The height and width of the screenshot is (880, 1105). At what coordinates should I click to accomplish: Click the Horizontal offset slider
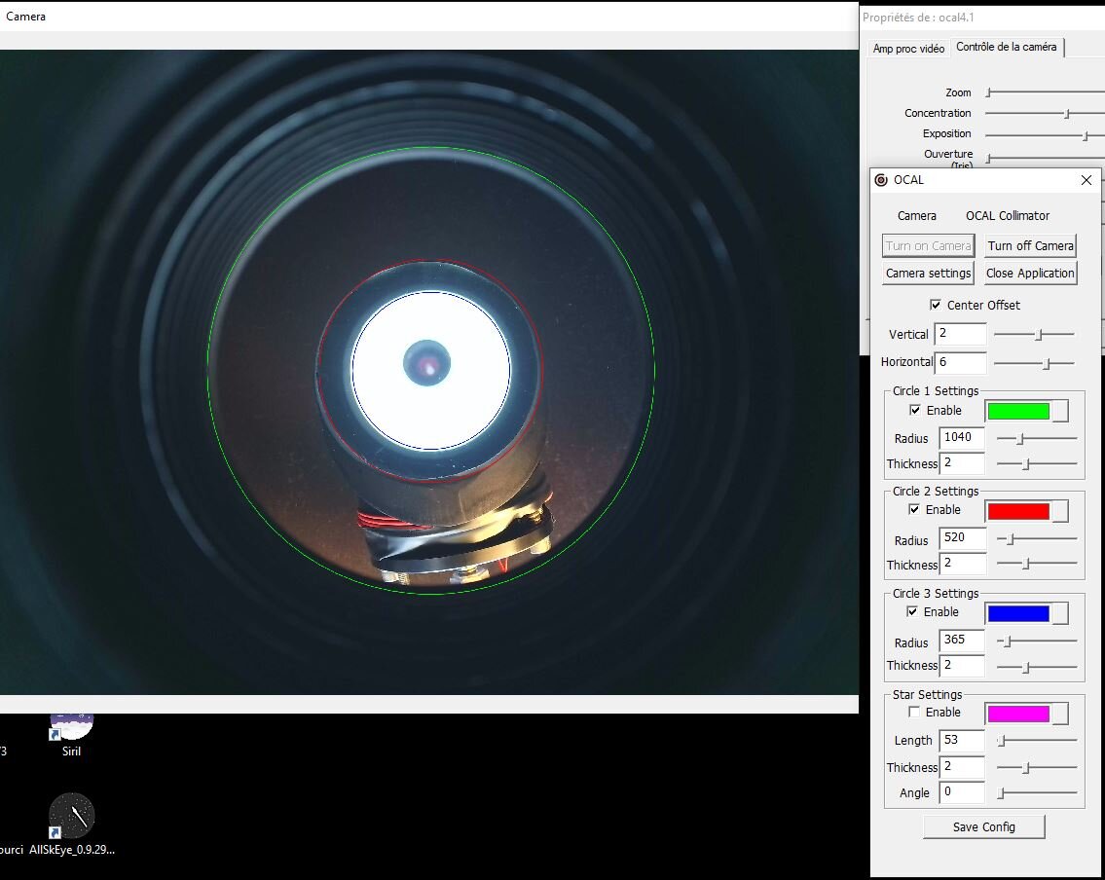[1034, 363]
